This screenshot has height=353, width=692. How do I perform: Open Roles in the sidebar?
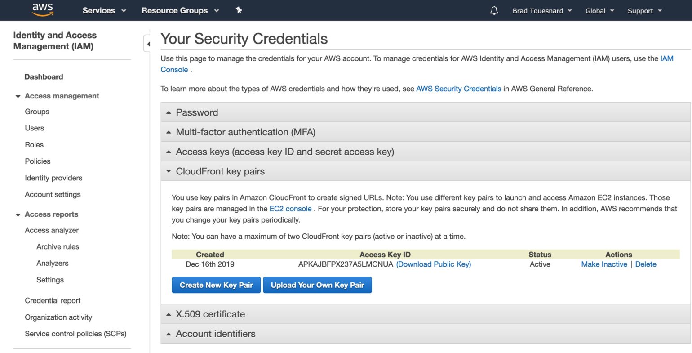[34, 145]
